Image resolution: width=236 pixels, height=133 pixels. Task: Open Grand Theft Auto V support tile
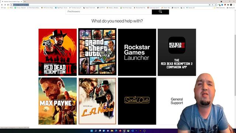click(97, 52)
